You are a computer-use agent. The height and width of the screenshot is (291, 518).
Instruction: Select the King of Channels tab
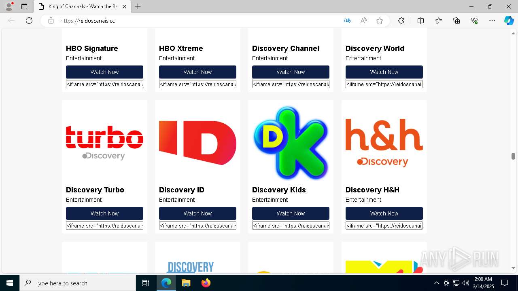[83, 6]
